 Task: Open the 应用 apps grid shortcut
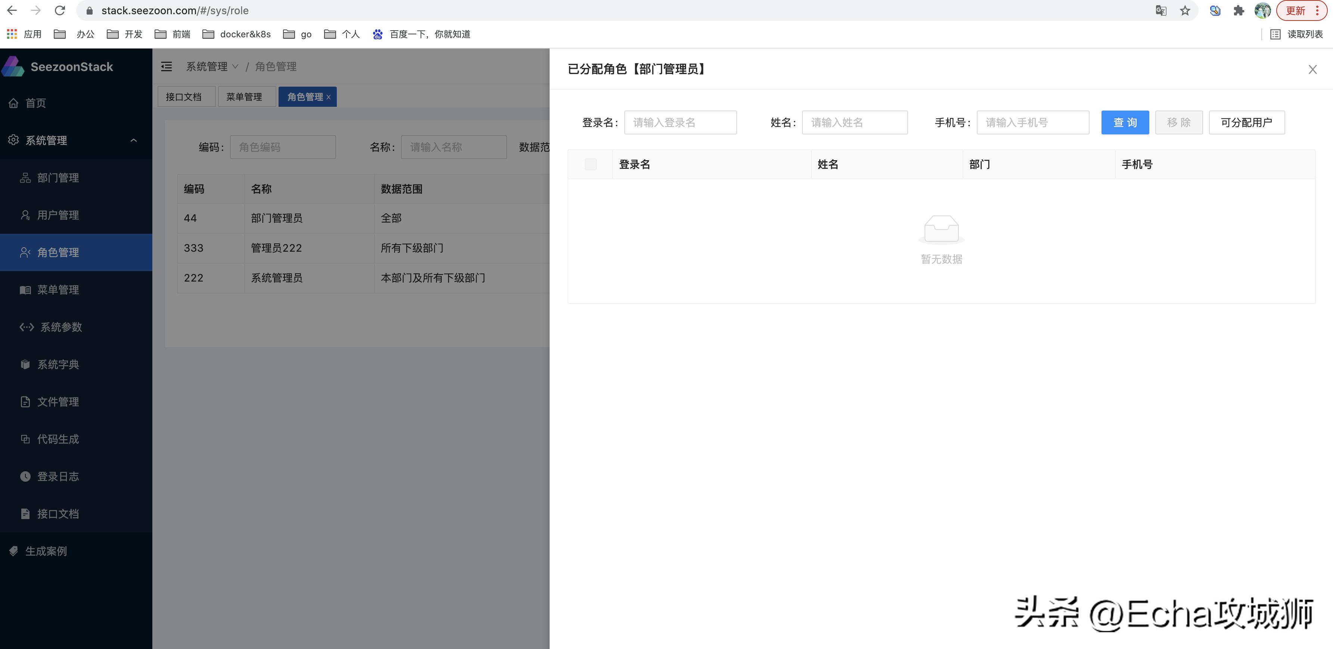tap(24, 34)
